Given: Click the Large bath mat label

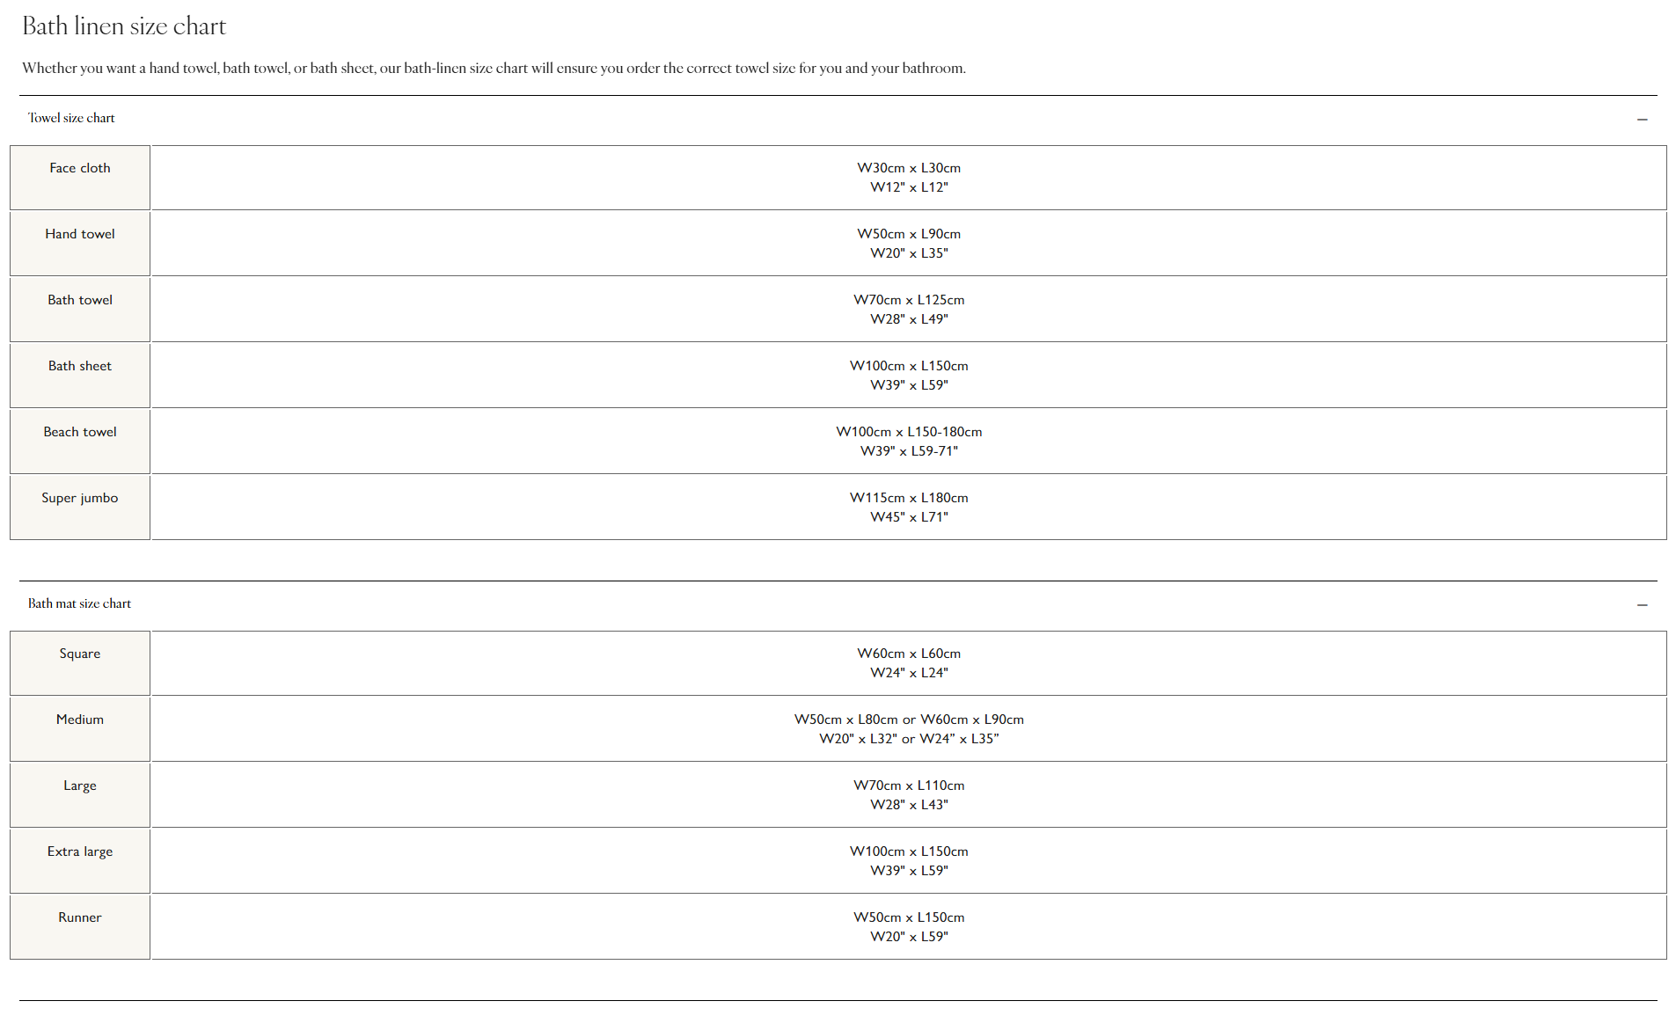Looking at the screenshot, I should pos(80,786).
